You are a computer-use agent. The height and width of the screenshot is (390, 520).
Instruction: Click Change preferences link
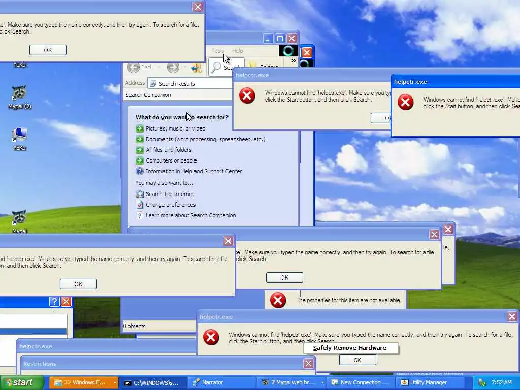point(171,205)
